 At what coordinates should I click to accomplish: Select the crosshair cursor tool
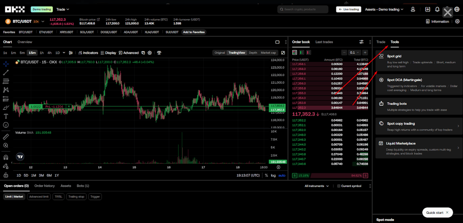click(6, 64)
